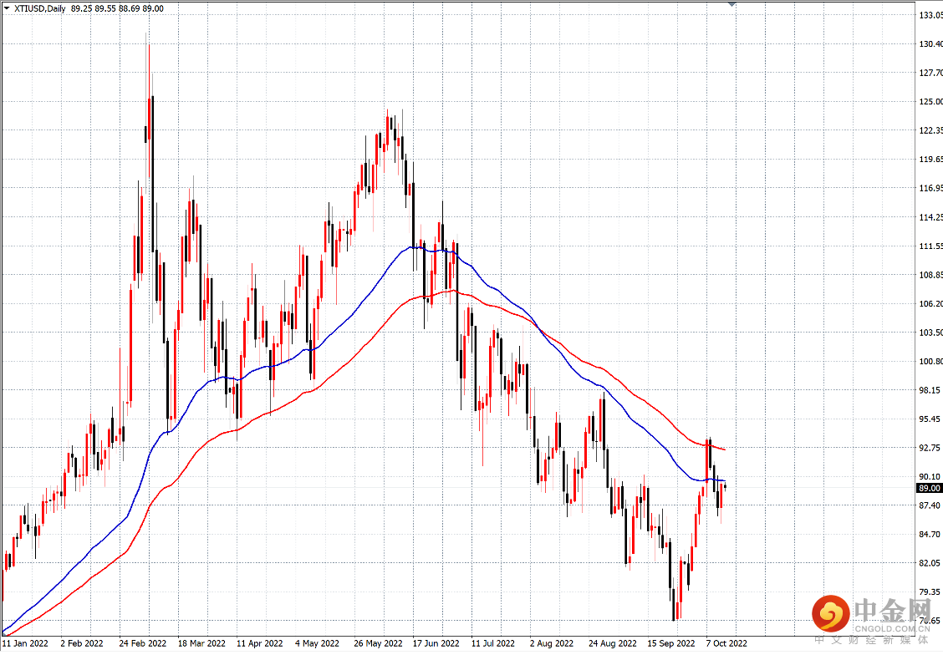The height and width of the screenshot is (655, 943).
Task: Click the 11 Jul 2022 date label
Action: pos(493,643)
